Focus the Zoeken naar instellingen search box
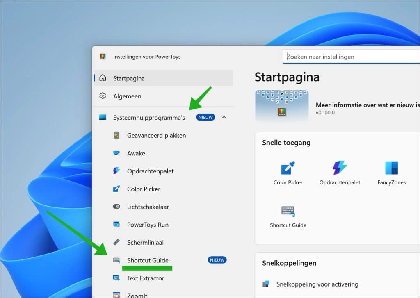This screenshot has height=298, width=420. point(351,57)
